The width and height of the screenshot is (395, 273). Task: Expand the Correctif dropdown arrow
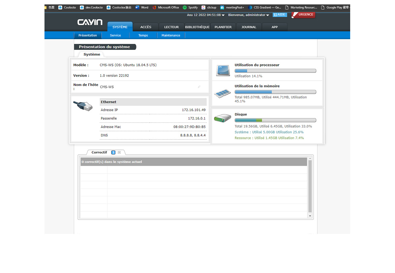tap(119, 152)
